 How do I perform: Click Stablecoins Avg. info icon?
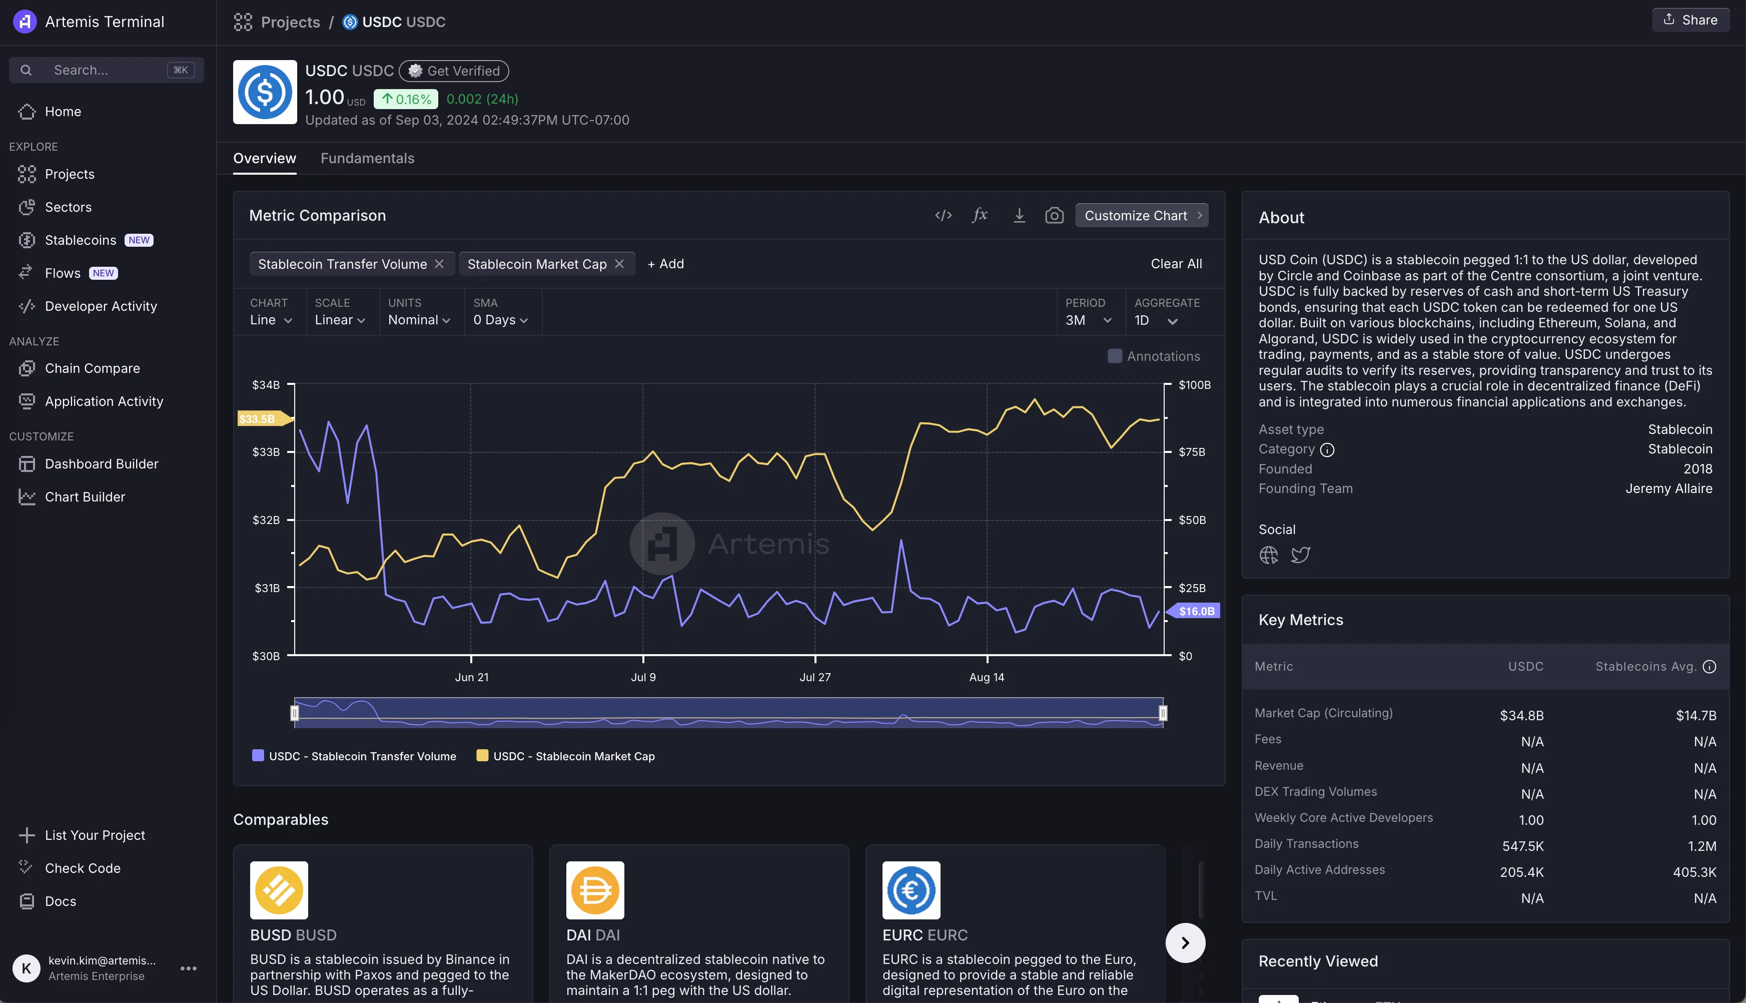point(1709,667)
